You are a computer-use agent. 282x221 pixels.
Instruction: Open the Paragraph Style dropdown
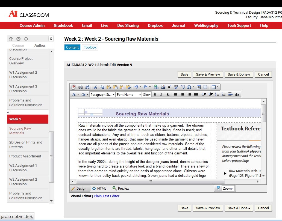(x=102, y=94)
